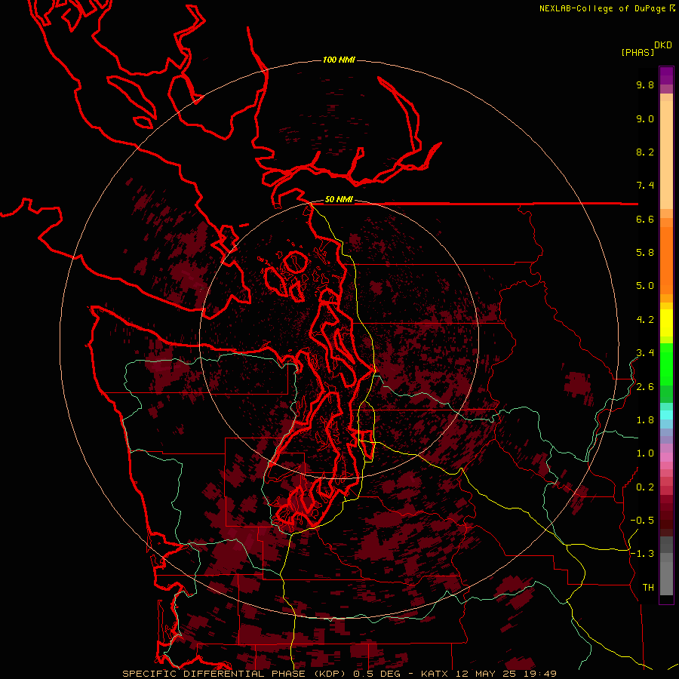Image resolution: width=679 pixels, height=679 pixels.
Task: Click the 19:49 timestamp in caption
Action: click(x=539, y=674)
